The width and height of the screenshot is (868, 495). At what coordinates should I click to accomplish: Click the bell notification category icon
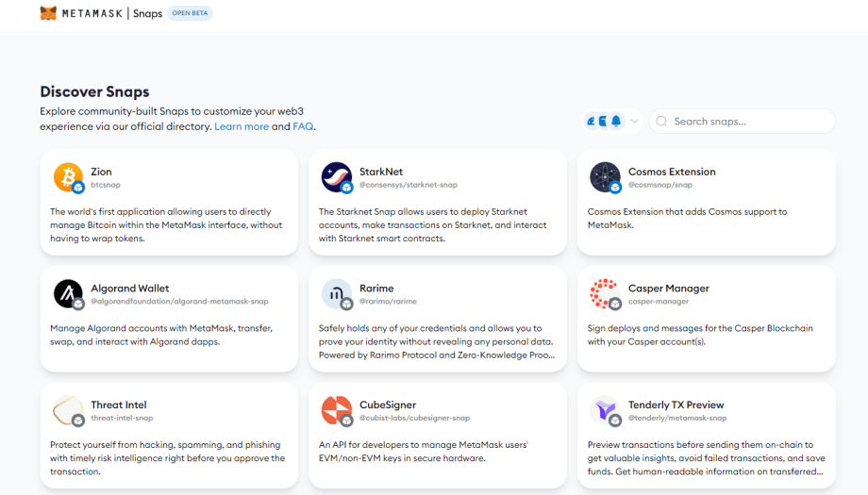point(616,121)
